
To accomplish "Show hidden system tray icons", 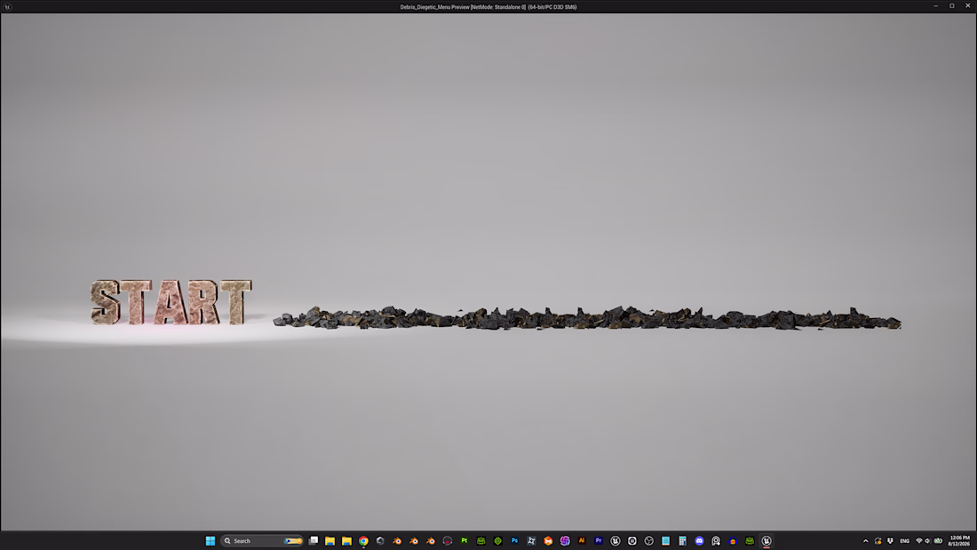I will (865, 540).
